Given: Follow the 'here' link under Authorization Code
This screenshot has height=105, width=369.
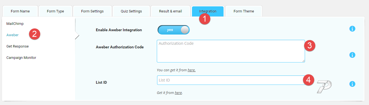Looking at the screenshot, I should (x=191, y=70).
